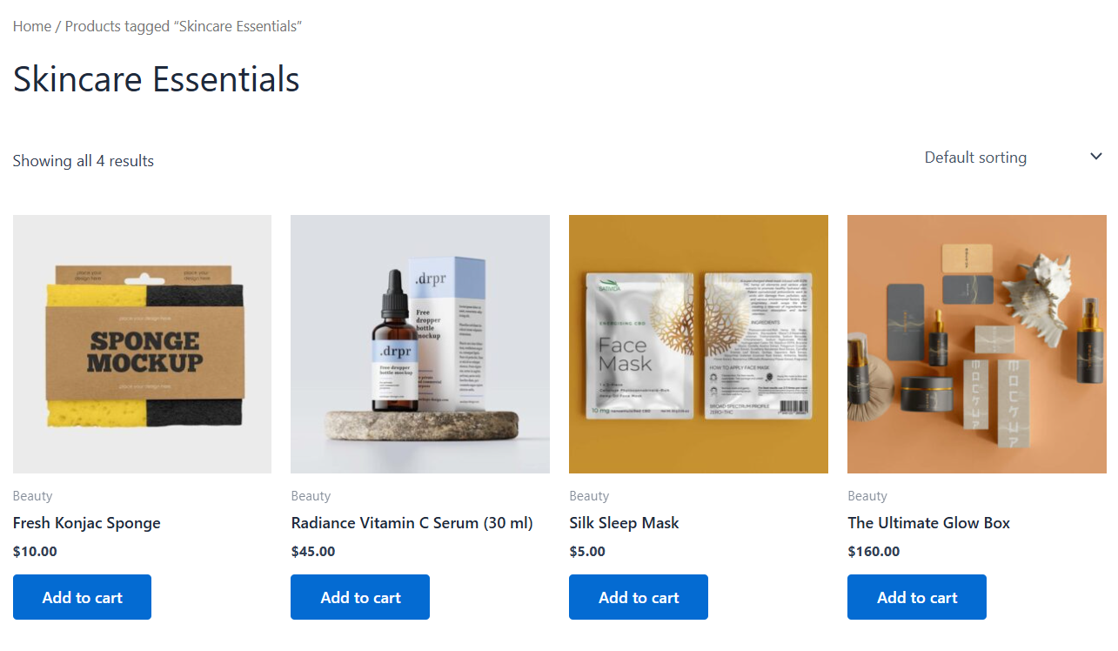Click Beauty category above Ultimate Glow Box
The image size is (1118, 651).
click(x=867, y=496)
